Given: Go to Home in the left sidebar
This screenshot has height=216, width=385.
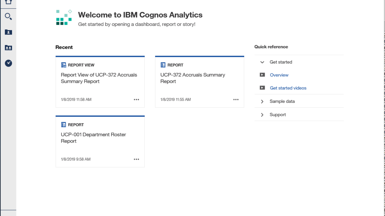Looking at the screenshot, I should pos(8,2).
